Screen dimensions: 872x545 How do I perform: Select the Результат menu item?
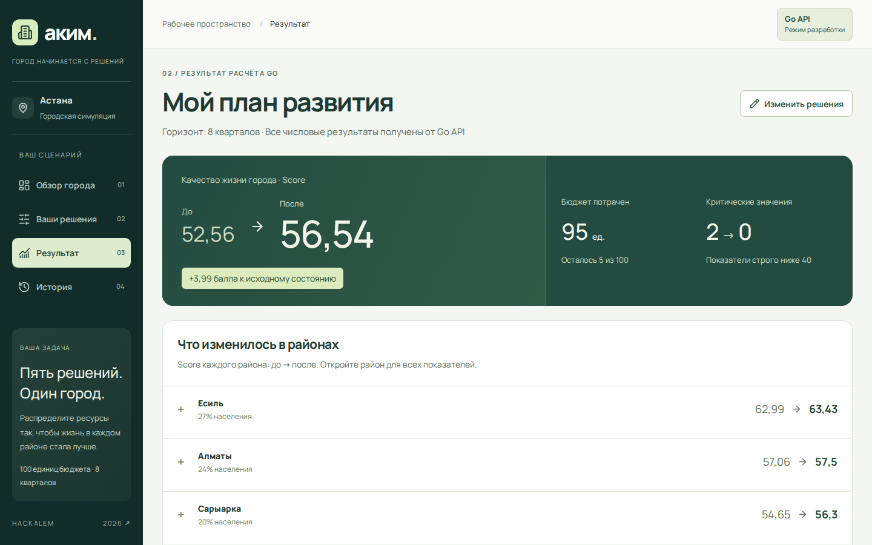click(x=71, y=253)
